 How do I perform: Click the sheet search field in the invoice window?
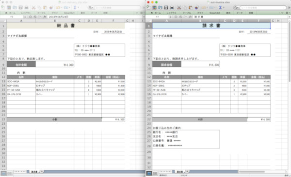(x=262, y=8)
